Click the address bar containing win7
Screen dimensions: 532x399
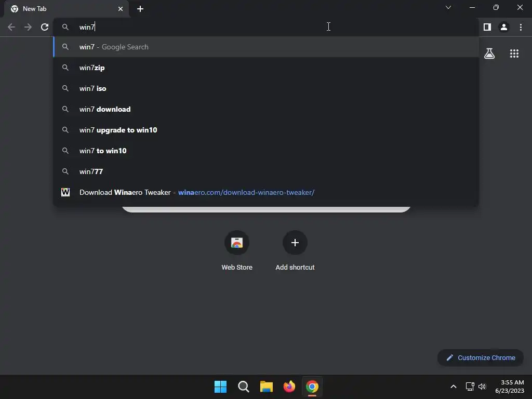[266, 27]
